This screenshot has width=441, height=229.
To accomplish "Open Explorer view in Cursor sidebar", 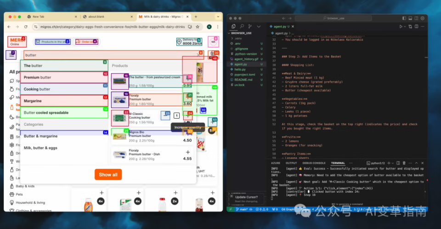I will click(x=233, y=26).
